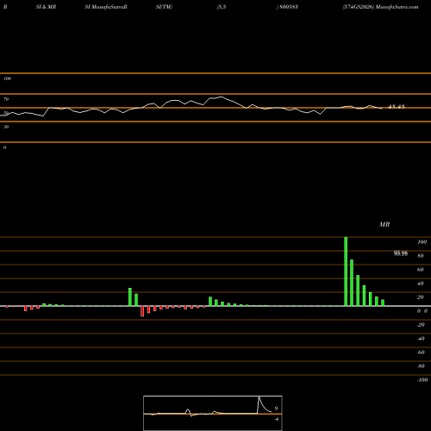Click the 48.48 RSI value label
The width and height of the screenshot is (431, 431).
coord(397,107)
